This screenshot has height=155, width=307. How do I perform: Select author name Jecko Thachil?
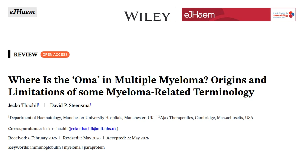click(x=23, y=105)
